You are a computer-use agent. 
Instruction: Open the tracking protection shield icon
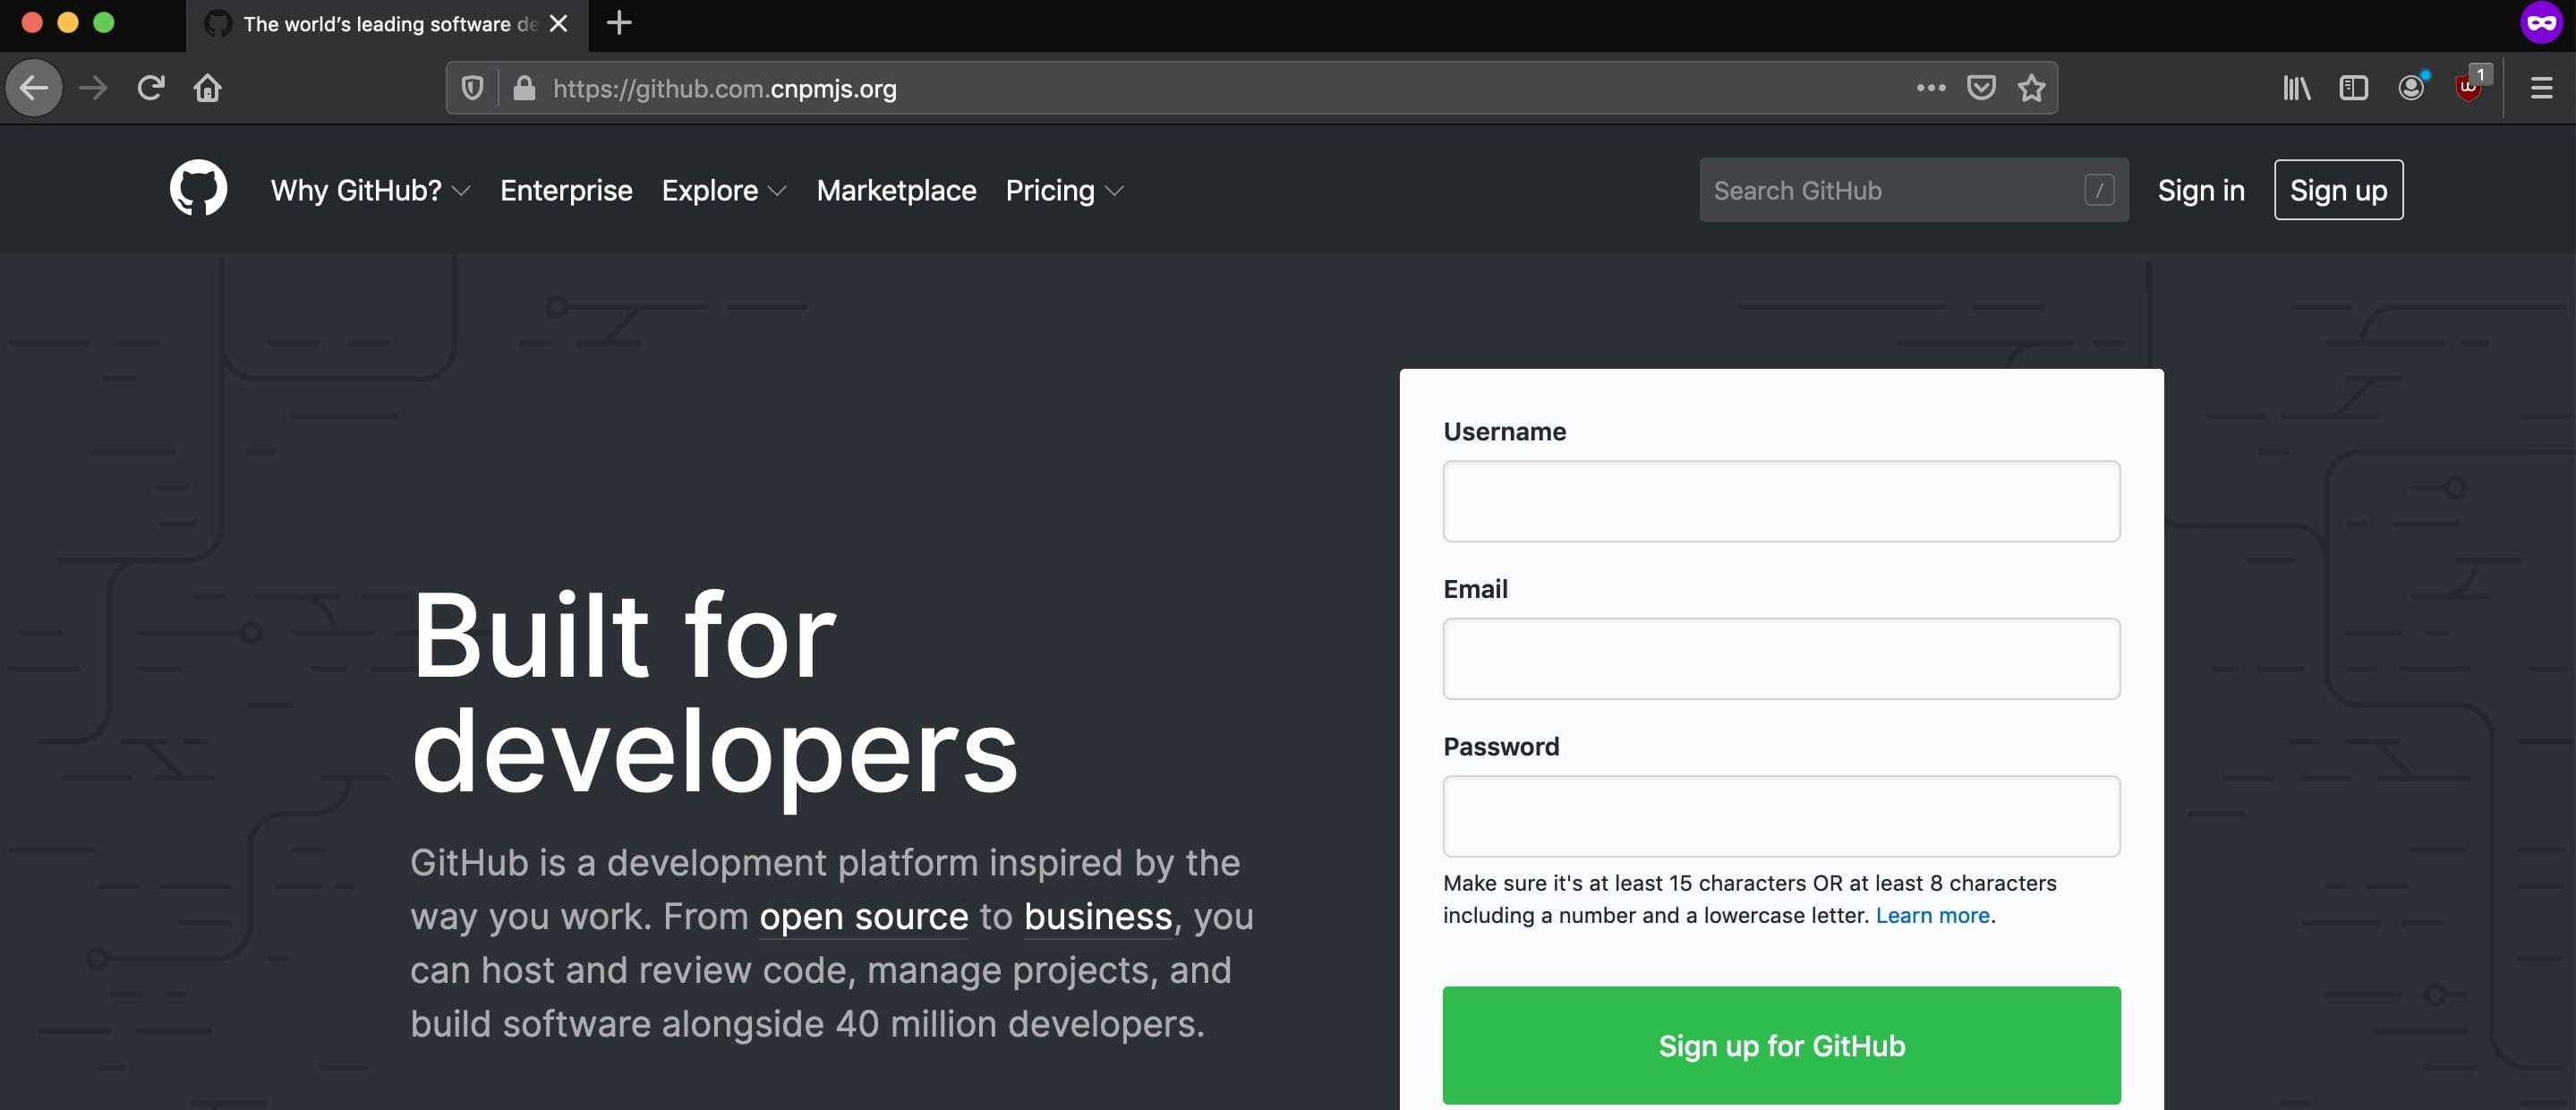coord(473,88)
